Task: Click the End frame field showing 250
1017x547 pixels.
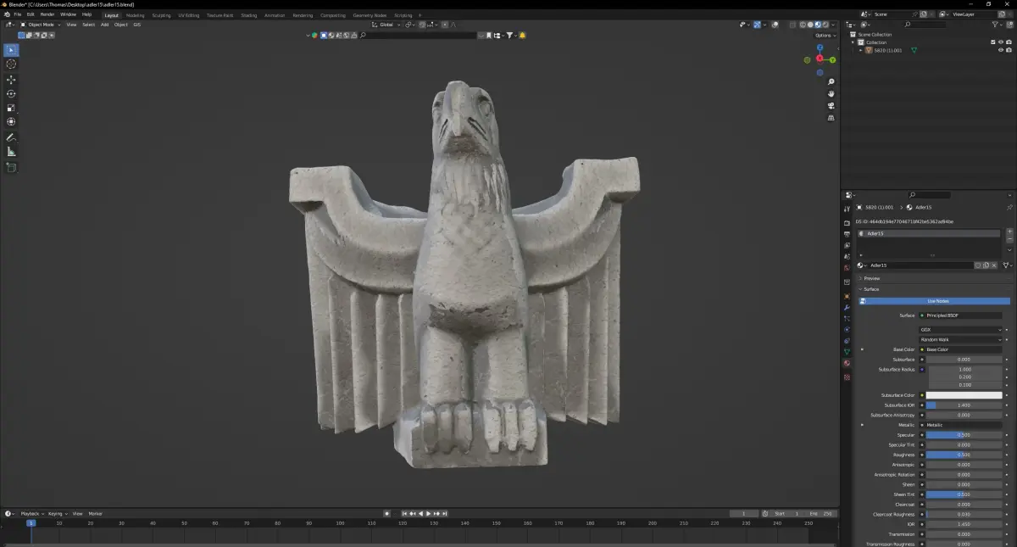Action: [821, 513]
